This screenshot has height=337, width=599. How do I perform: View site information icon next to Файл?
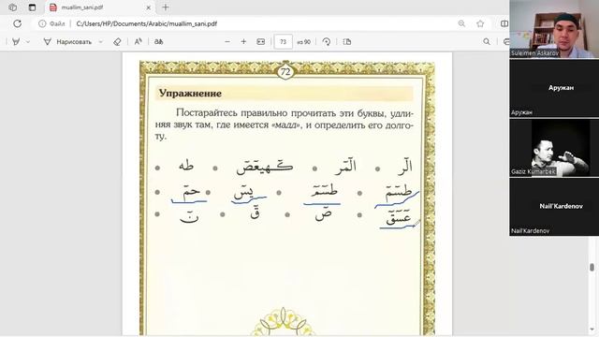click(42, 23)
